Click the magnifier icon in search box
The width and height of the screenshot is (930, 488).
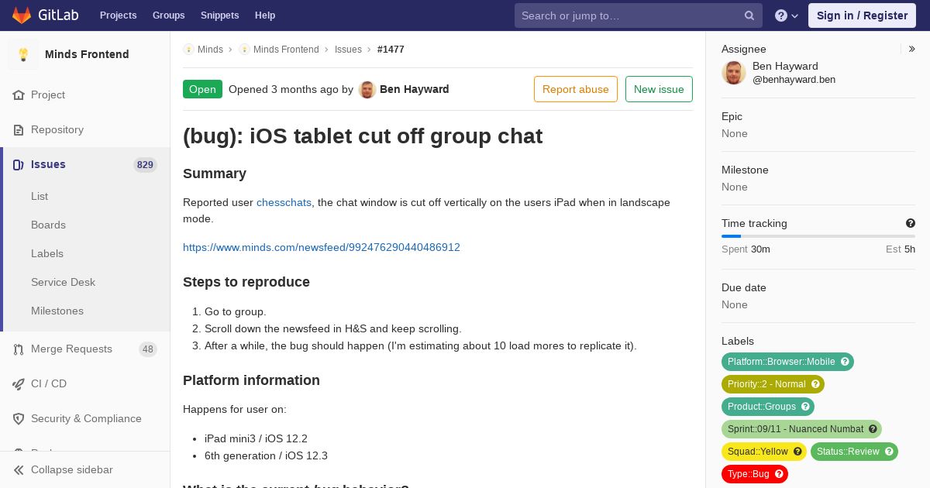pos(749,15)
